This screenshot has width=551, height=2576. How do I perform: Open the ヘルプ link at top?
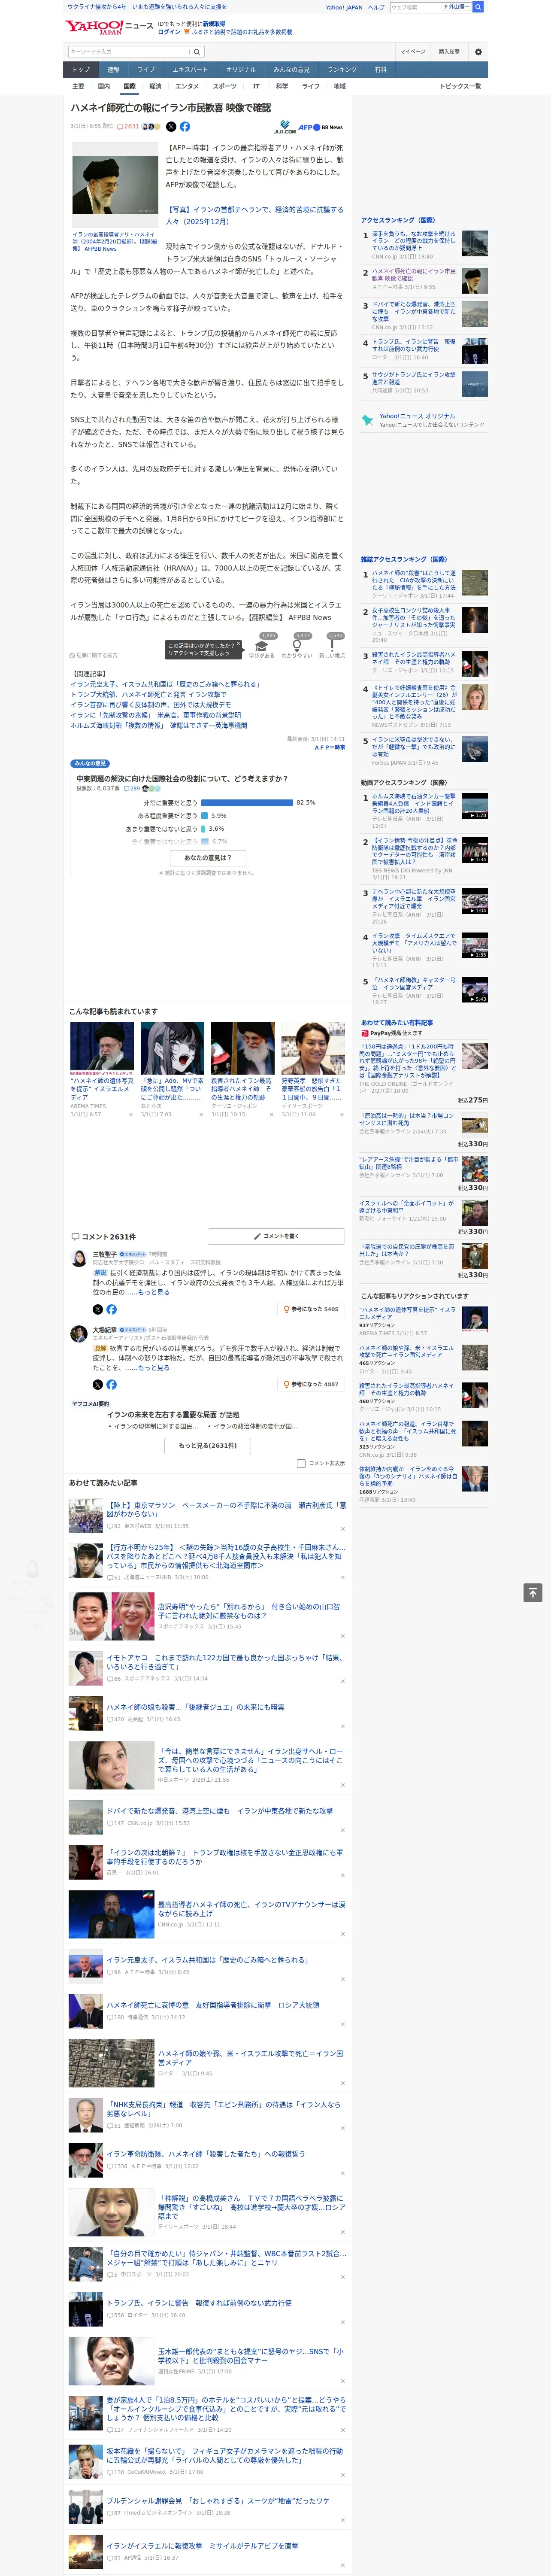[x=376, y=7]
